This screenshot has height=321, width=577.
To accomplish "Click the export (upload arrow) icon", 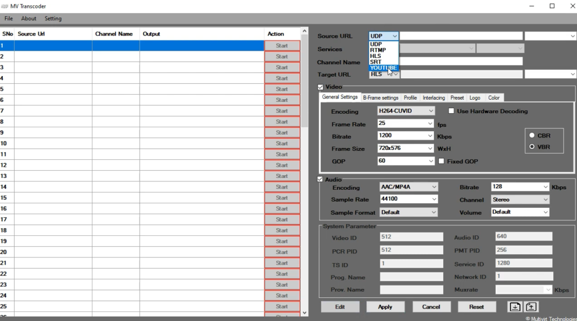I will (531, 306).
